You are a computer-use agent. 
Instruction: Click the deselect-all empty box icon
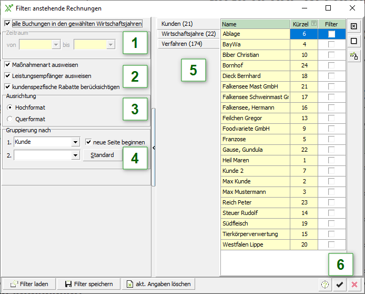pos(354,41)
